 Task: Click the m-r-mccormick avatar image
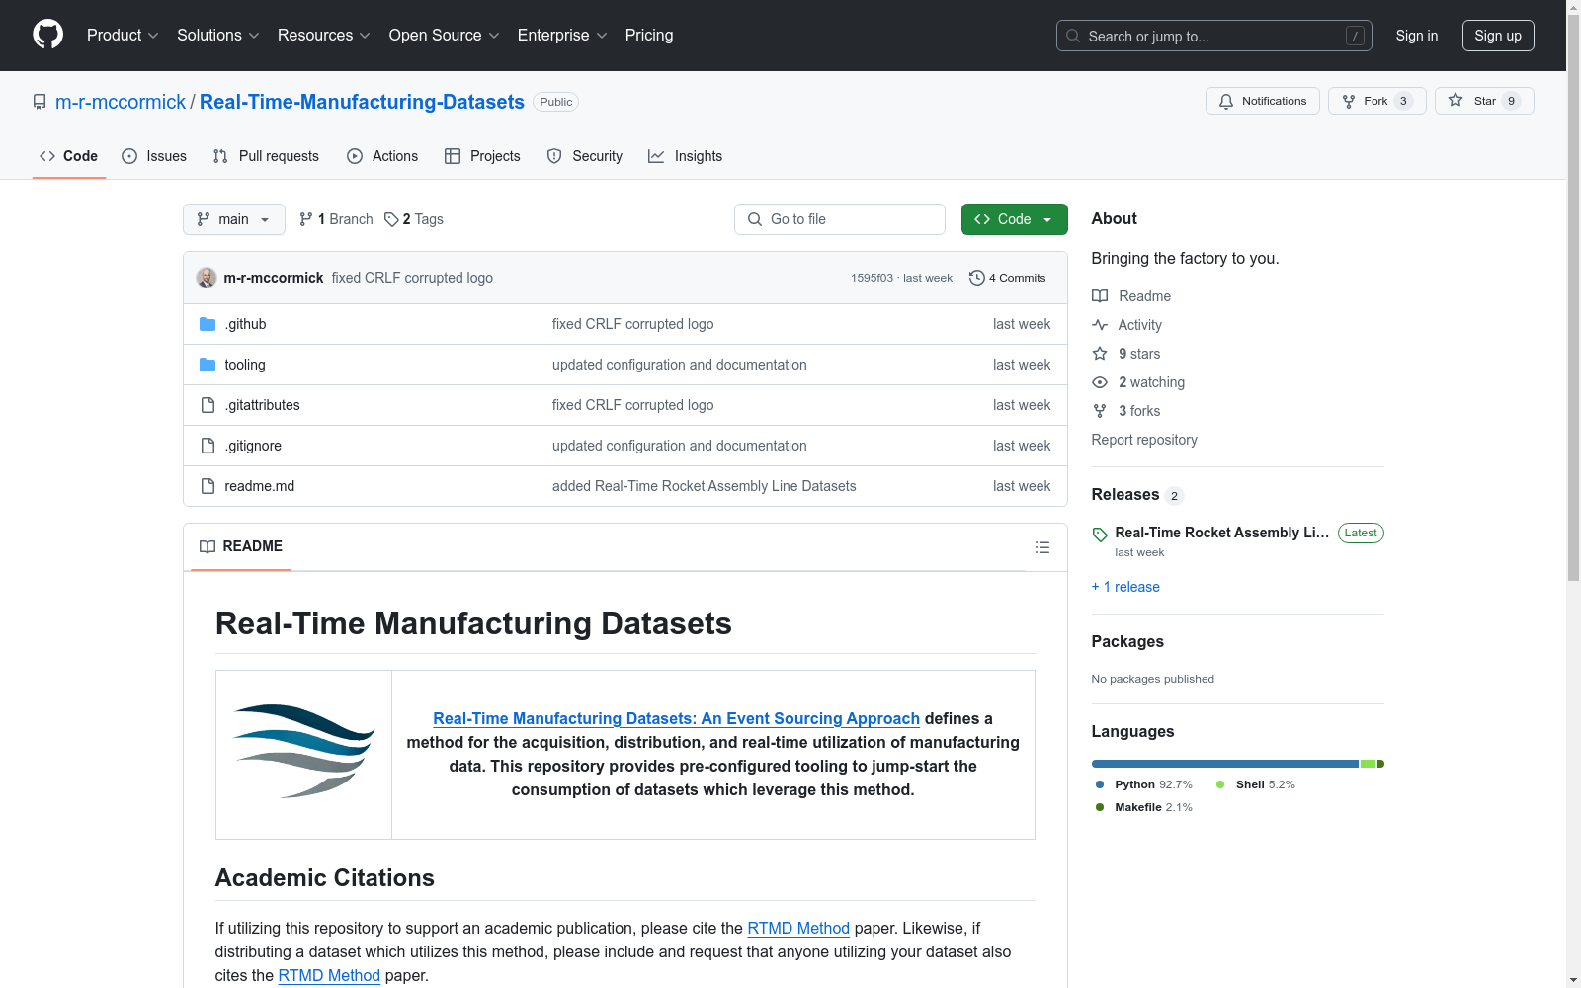(207, 278)
